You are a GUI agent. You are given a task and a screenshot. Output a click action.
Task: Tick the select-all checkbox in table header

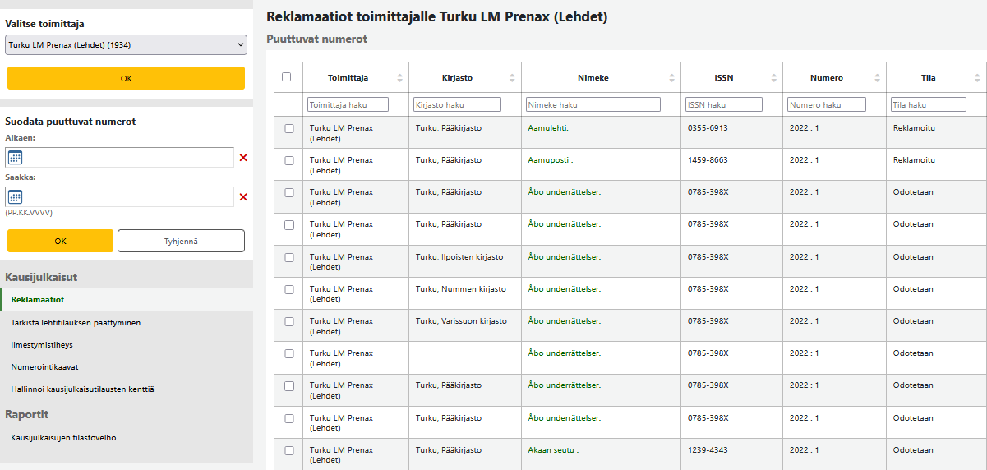tap(286, 77)
